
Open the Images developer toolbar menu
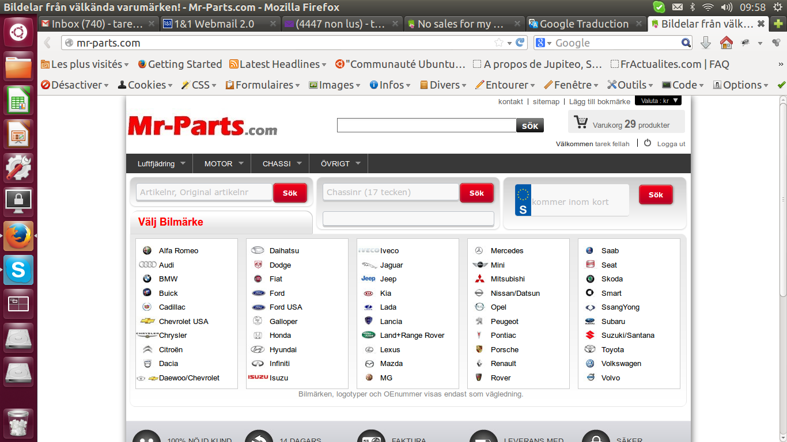click(335, 85)
